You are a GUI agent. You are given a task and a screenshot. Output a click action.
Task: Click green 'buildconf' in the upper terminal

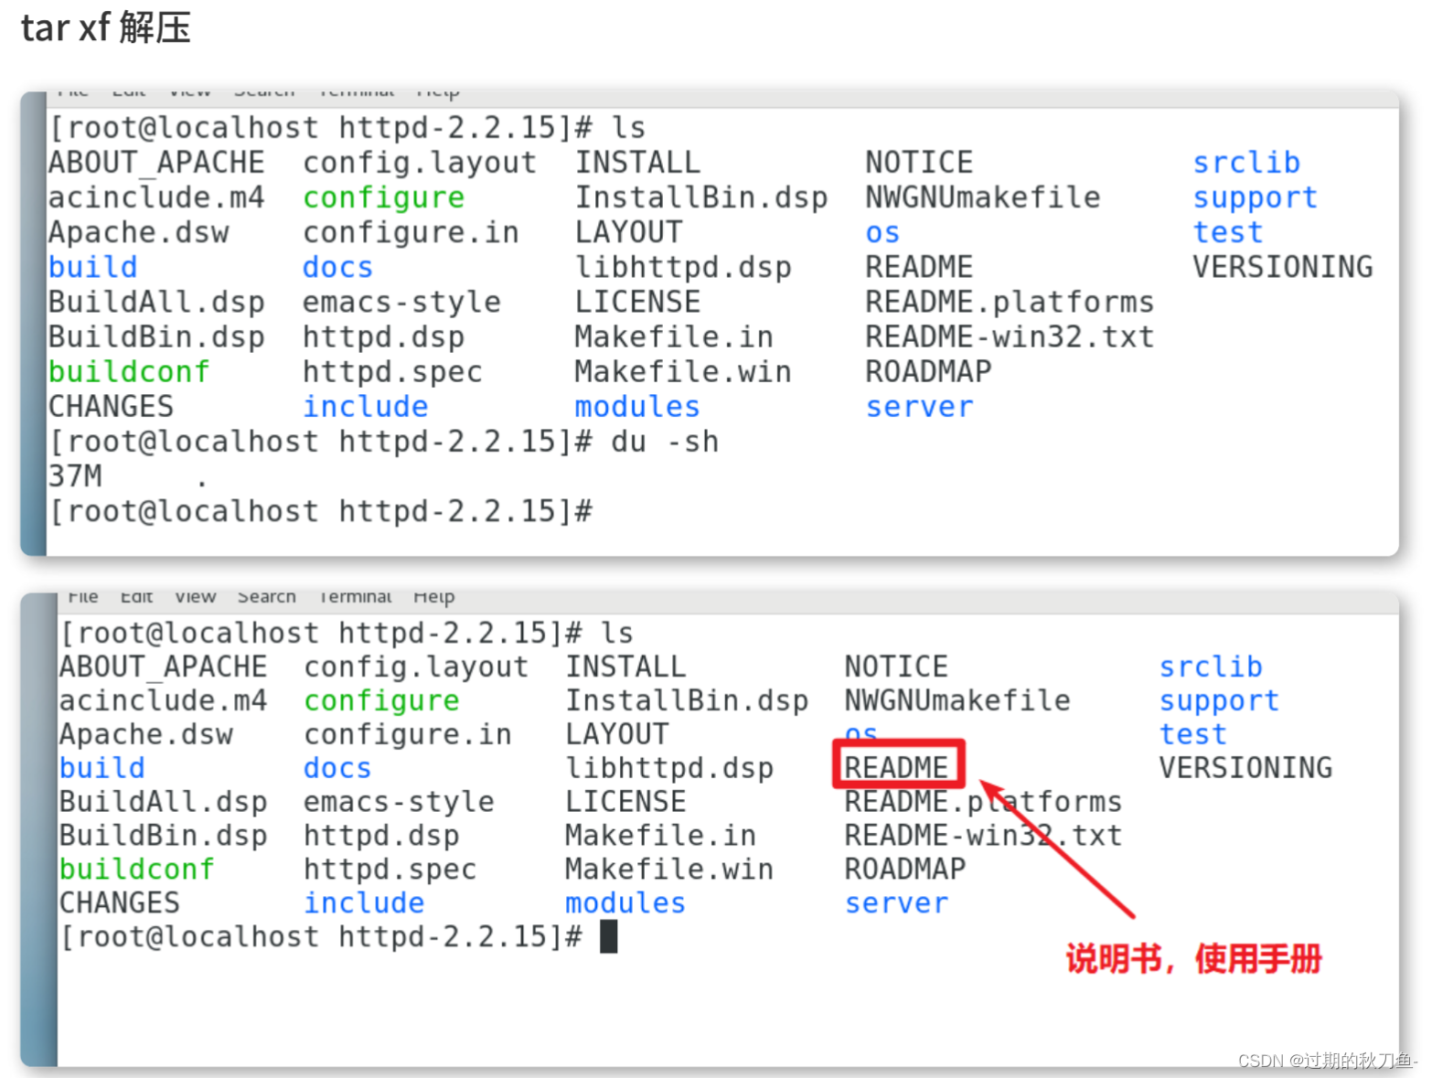tap(129, 372)
